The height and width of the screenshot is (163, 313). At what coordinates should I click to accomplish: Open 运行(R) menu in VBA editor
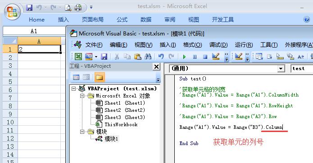(x=244, y=45)
